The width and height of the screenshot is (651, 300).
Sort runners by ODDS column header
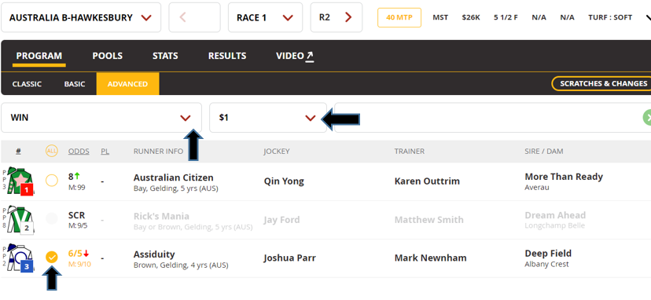click(79, 152)
